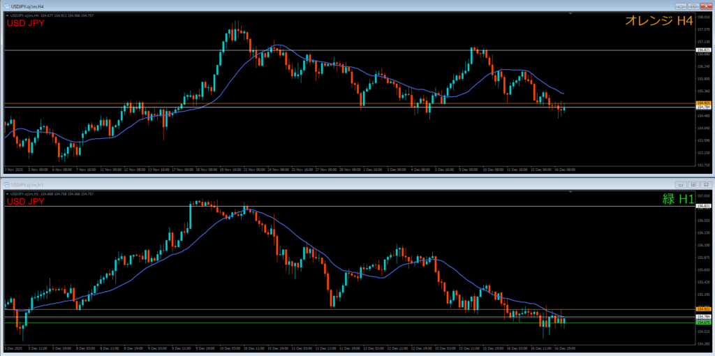Maximize the USDJPY H4 chart window
This screenshot has width=715, height=356.
[x=692, y=6]
